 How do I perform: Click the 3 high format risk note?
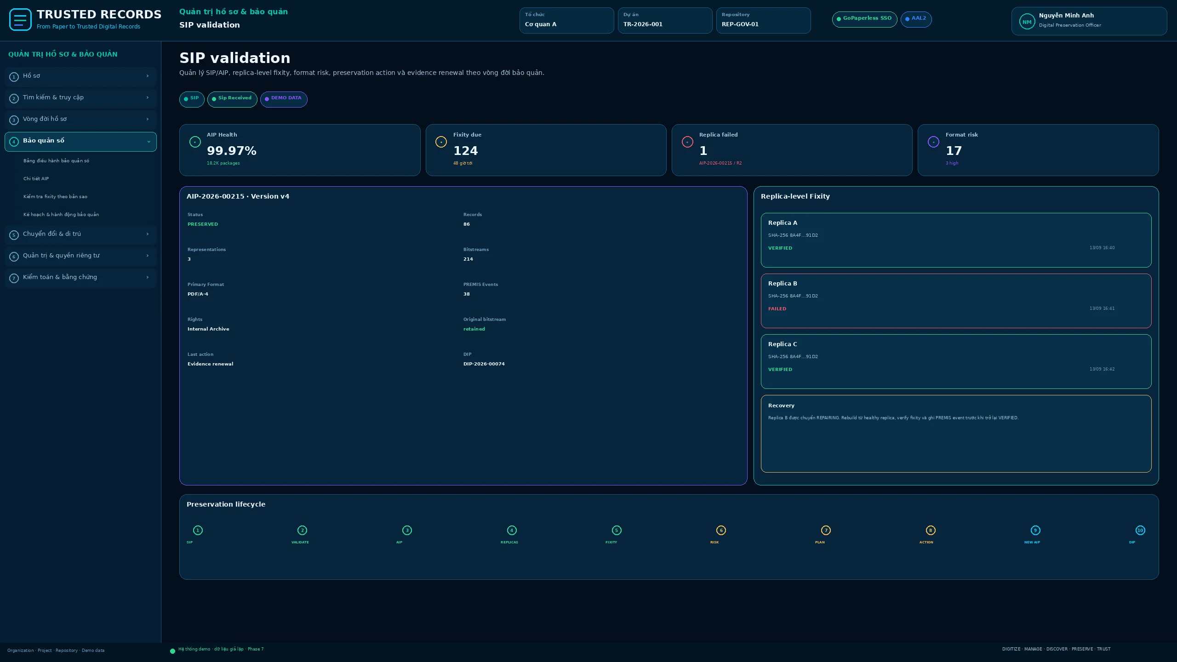[952, 163]
